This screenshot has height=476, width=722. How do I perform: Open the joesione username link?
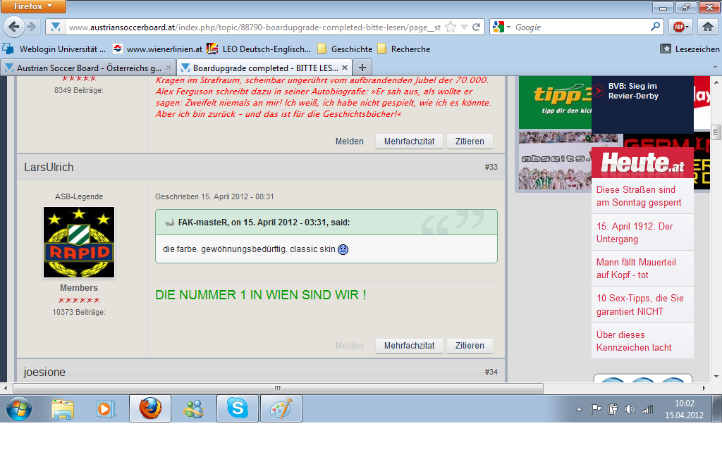(44, 372)
